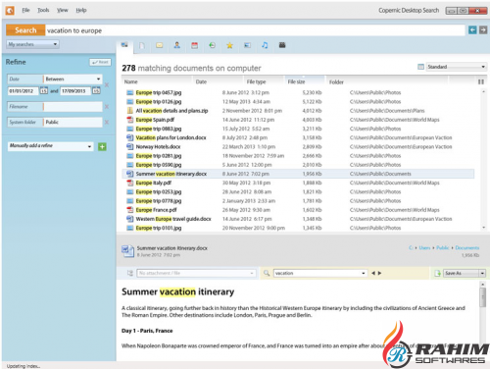The image size is (490, 369).
Task: Select the Calendar category icon
Action: (x=195, y=45)
